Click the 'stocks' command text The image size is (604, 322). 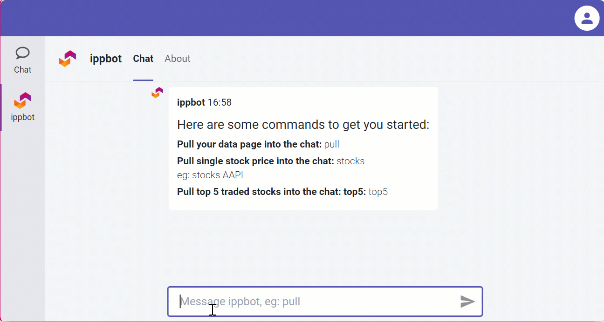coord(350,161)
